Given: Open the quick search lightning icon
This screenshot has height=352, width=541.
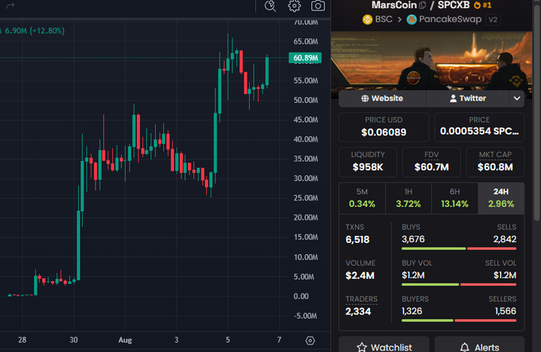Looking at the screenshot, I should [x=270, y=6].
